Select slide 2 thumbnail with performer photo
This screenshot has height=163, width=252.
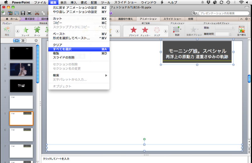pyautogui.click(x=21, y=69)
